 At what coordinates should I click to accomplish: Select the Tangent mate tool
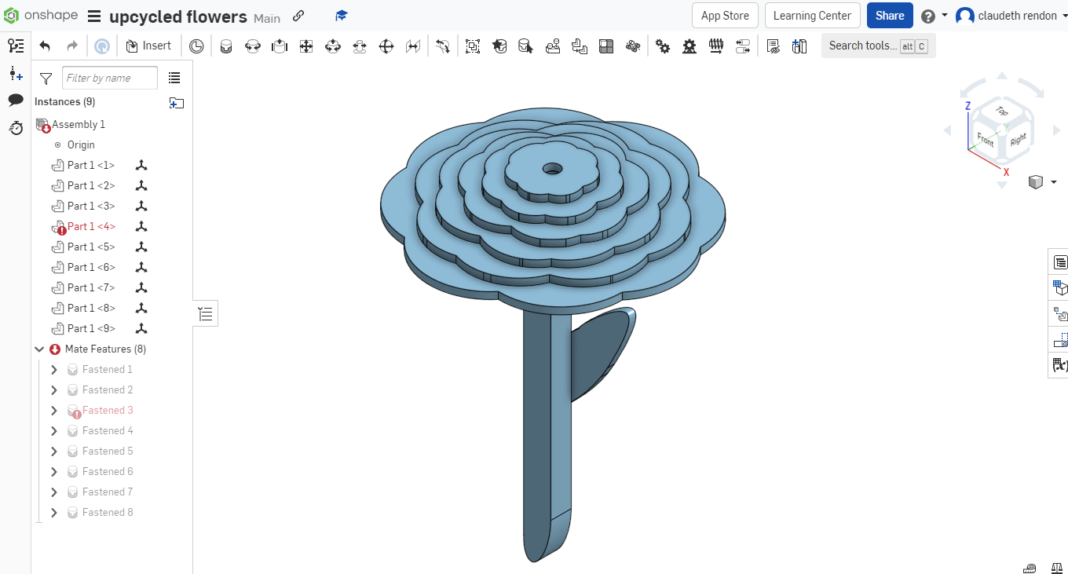443,46
